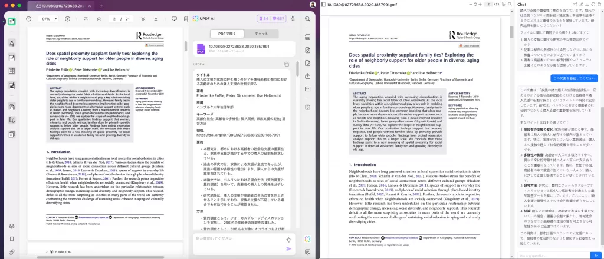Open the 97% zoom level dropdown
The width and height of the screenshot is (604, 259).
(x=50, y=19)
